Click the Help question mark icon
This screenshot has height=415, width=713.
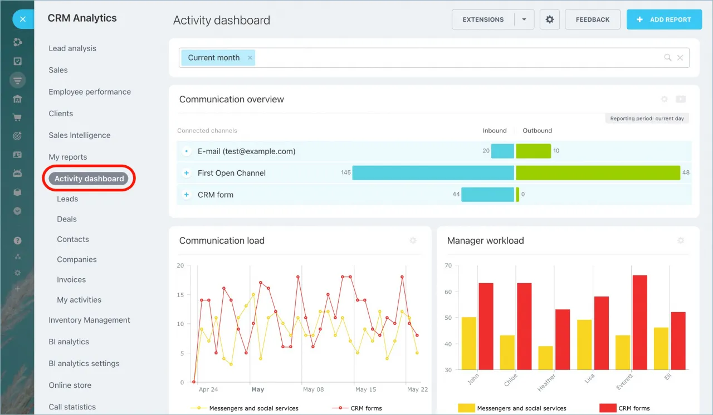(17, 240)
